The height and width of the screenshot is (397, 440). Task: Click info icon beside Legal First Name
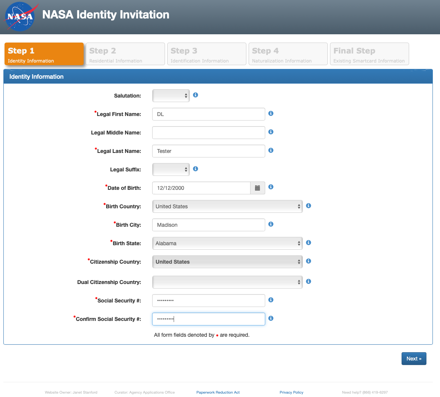(271, 114)
